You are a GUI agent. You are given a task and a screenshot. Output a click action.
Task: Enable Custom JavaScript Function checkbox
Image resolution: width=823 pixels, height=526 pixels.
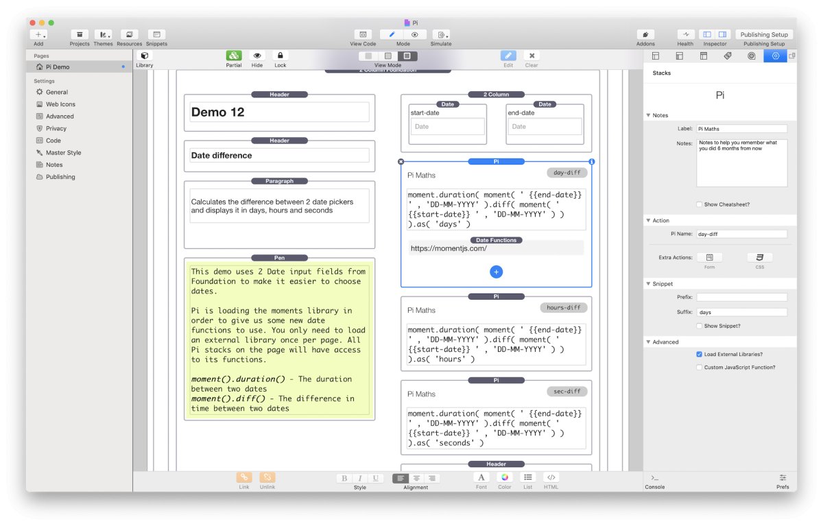click(699, 368)
